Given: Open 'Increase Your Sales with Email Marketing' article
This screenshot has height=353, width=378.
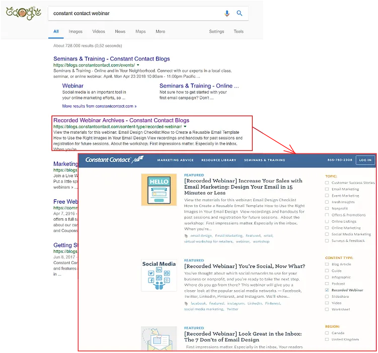Looking at the screenshot, I should 243,187.
